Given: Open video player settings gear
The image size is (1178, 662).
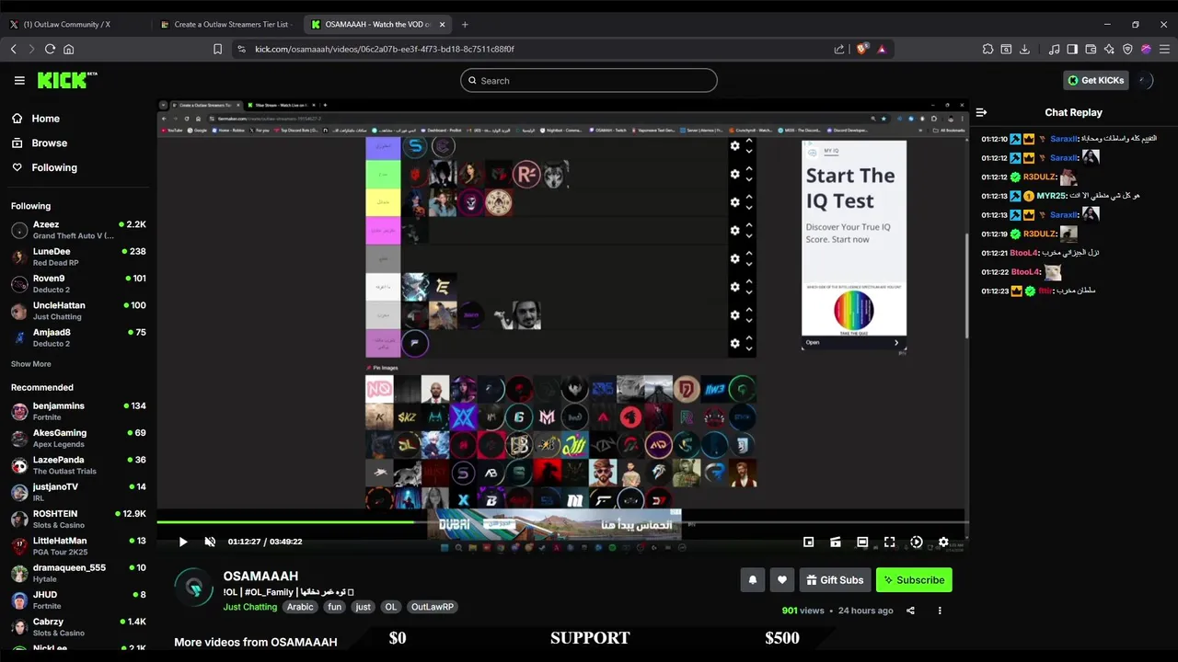Looking at the screenshot, I should coord(943,542).
